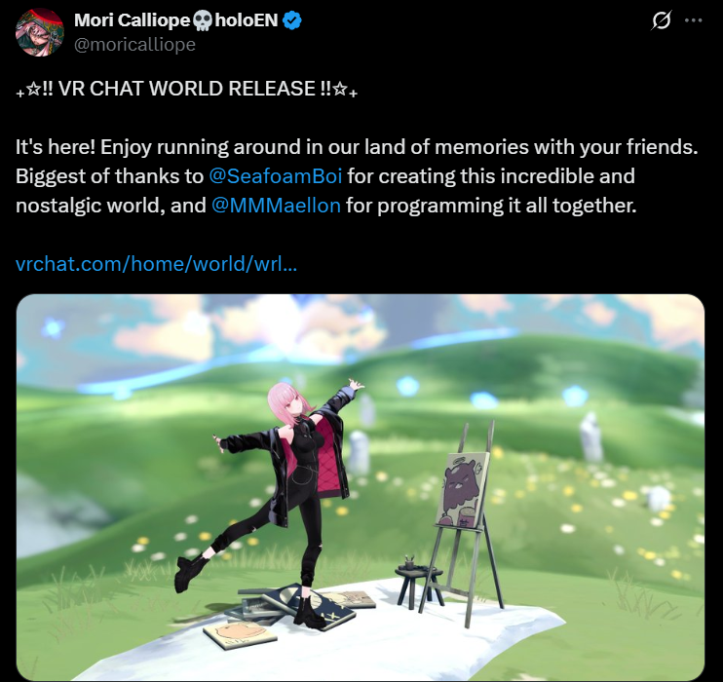Image resolution: width=723 pixels, height=682 pixels.
Task: Open the three-dot more options menu
Action: 694,20
